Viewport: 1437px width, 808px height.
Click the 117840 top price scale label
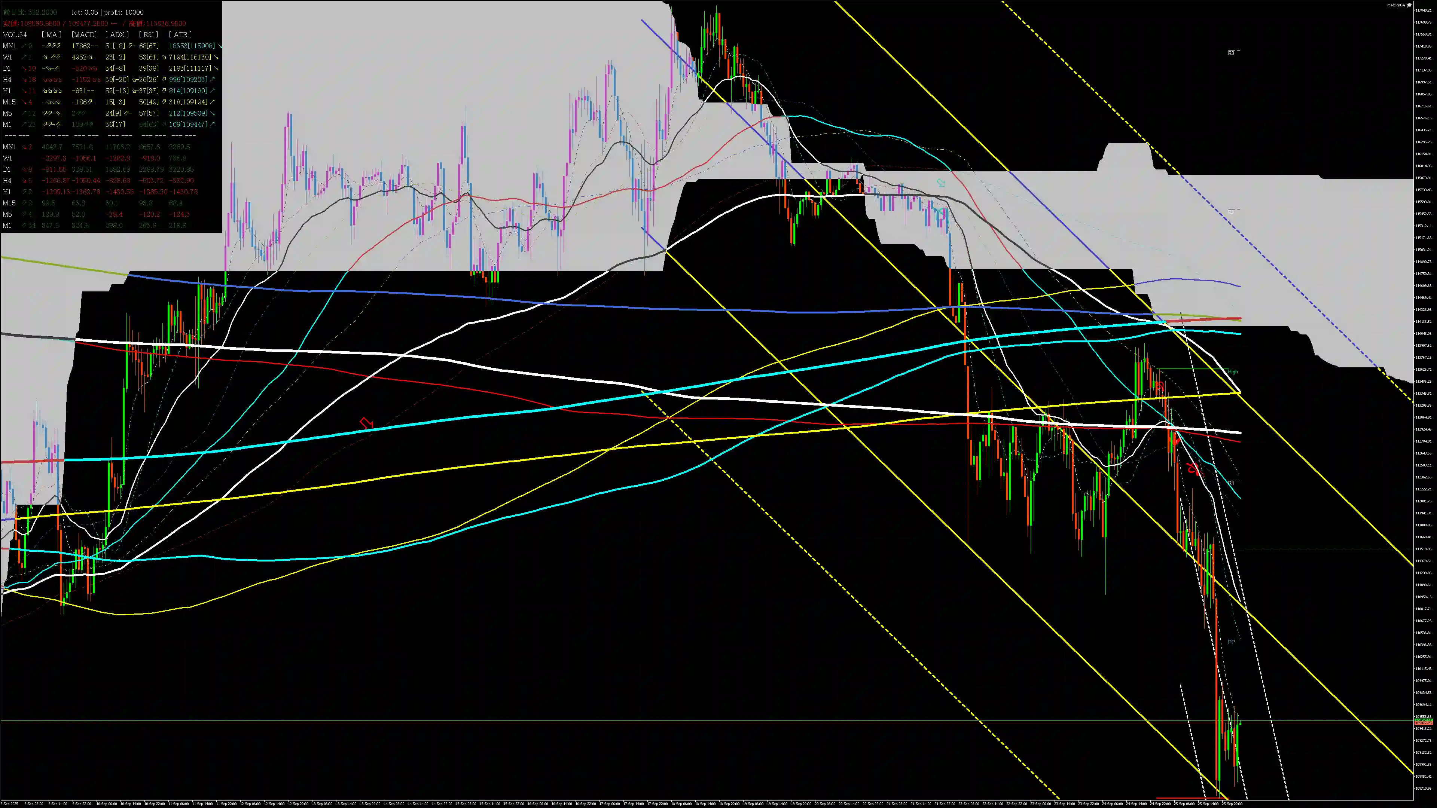(x=1424, y=10)
